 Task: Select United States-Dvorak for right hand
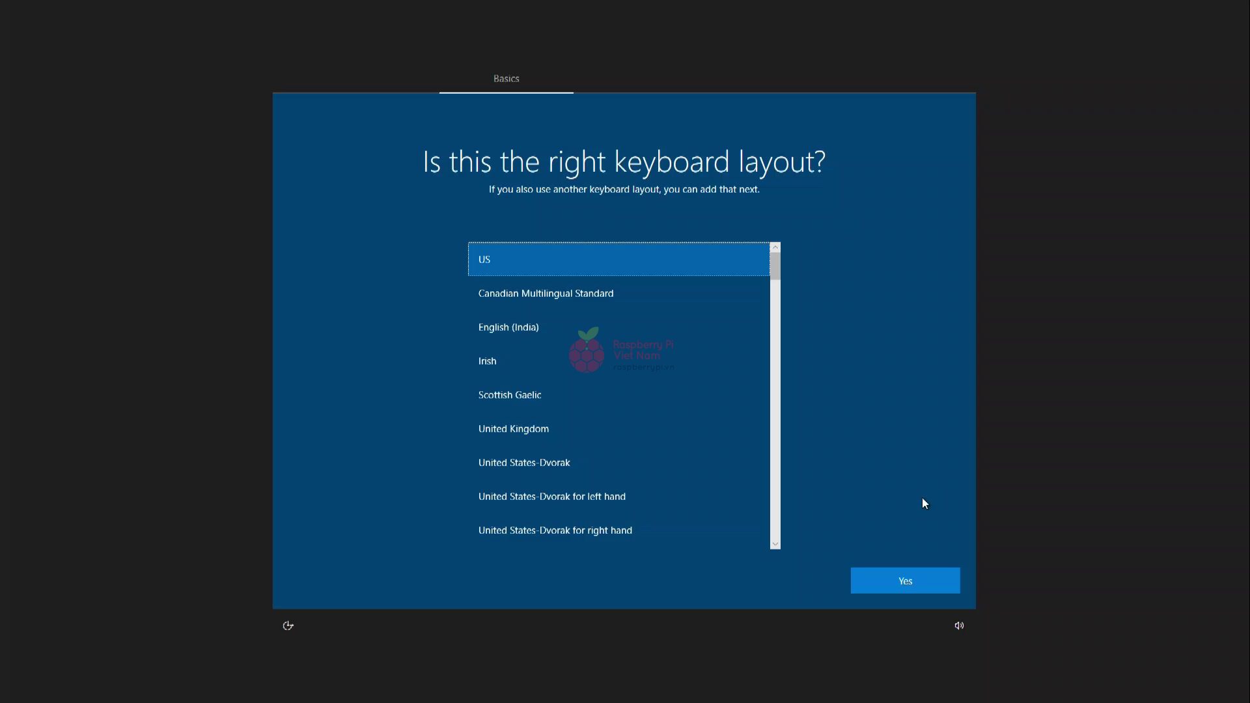coord(555,531)
